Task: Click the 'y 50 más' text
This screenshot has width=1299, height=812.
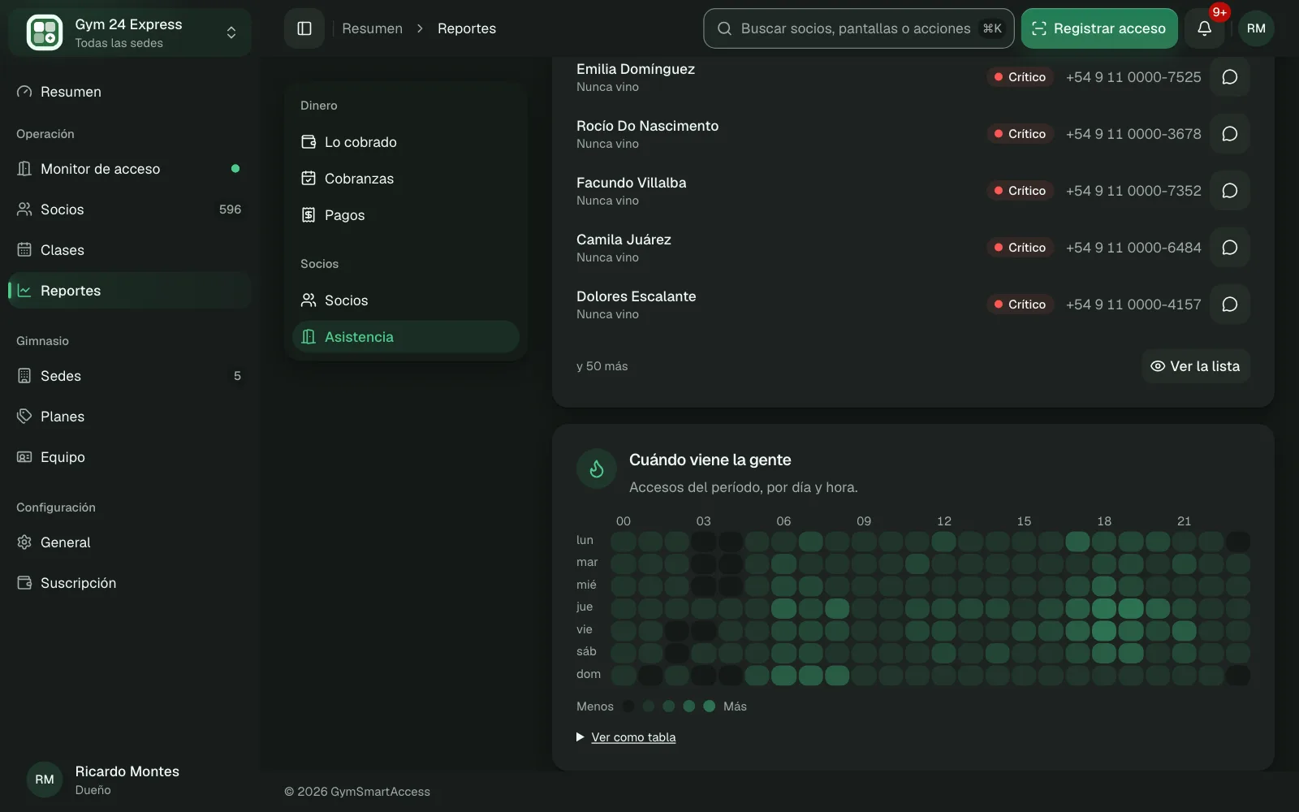Action: click(x=602, y=366)
